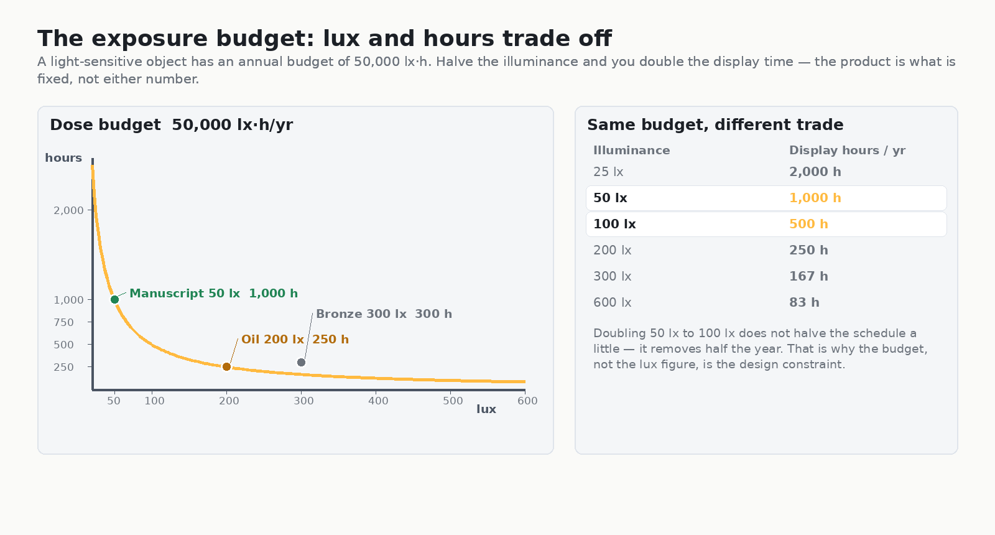
Task: Click the 'hours' y-axis title
Action: pos(63,158)
